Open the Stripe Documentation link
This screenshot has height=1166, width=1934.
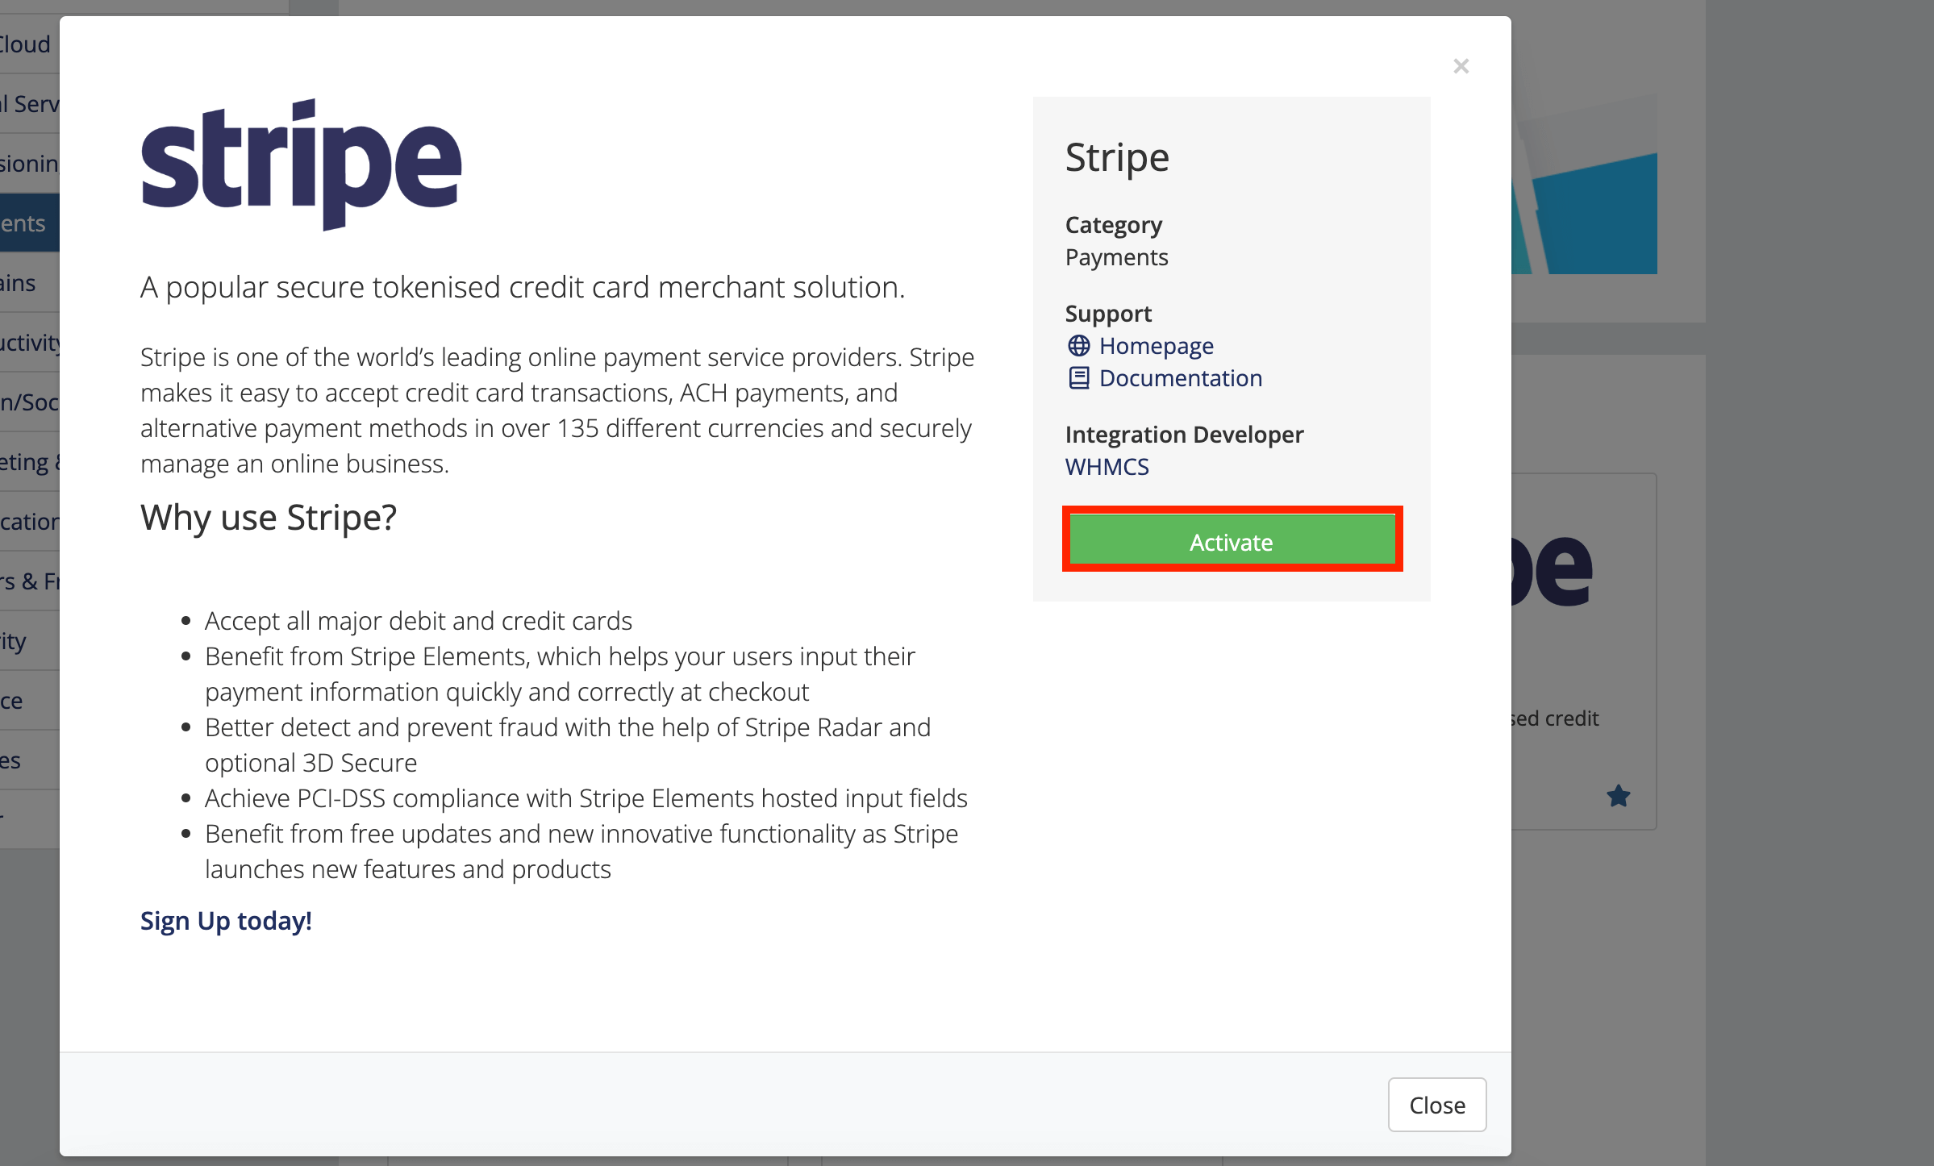click(x=1180, y=377)
